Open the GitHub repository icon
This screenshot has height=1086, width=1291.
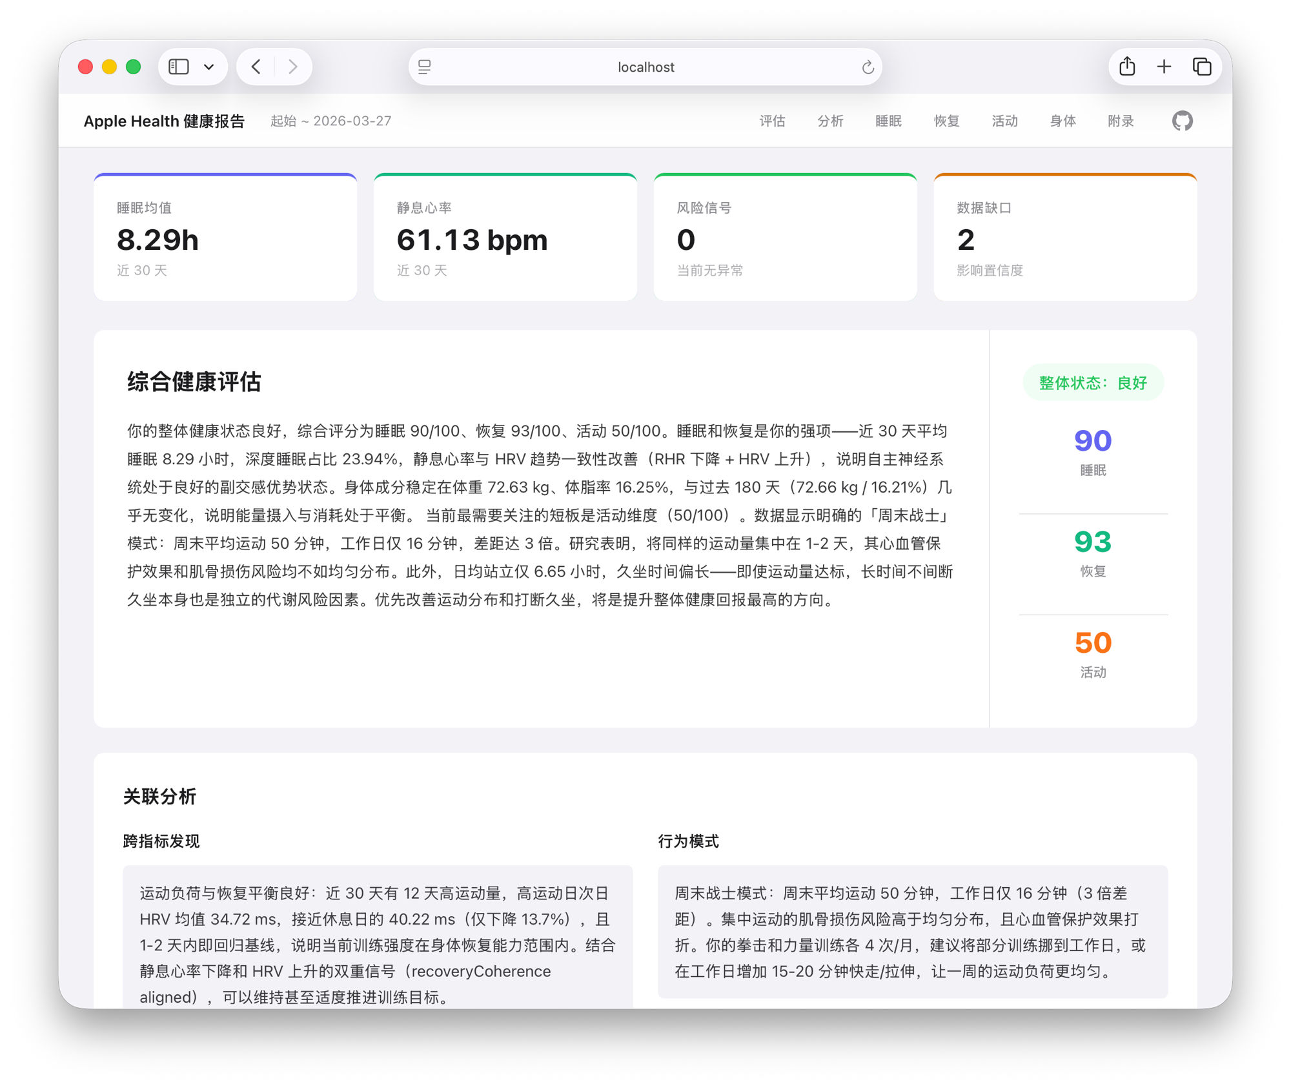[1181, 121]
